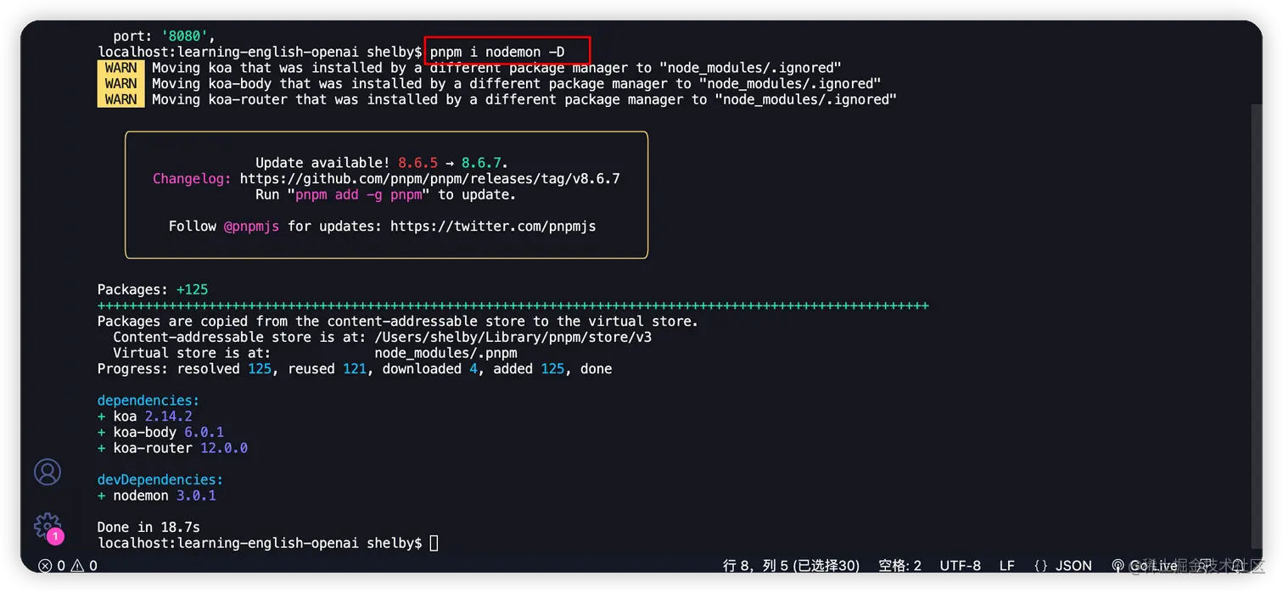Open the JSON language mode selector
This screenshot has width=1283, height=593.
tap(1063, 566)
